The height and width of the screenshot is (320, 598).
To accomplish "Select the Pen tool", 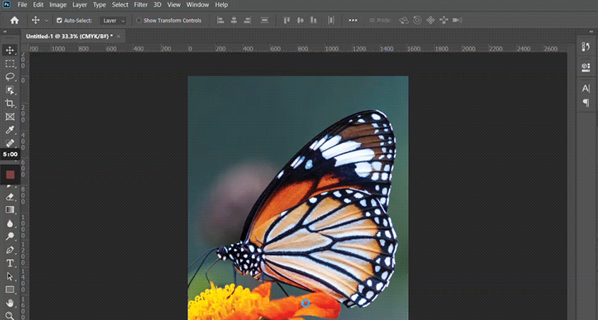I will pyautogui.click(x=10, y=250).
